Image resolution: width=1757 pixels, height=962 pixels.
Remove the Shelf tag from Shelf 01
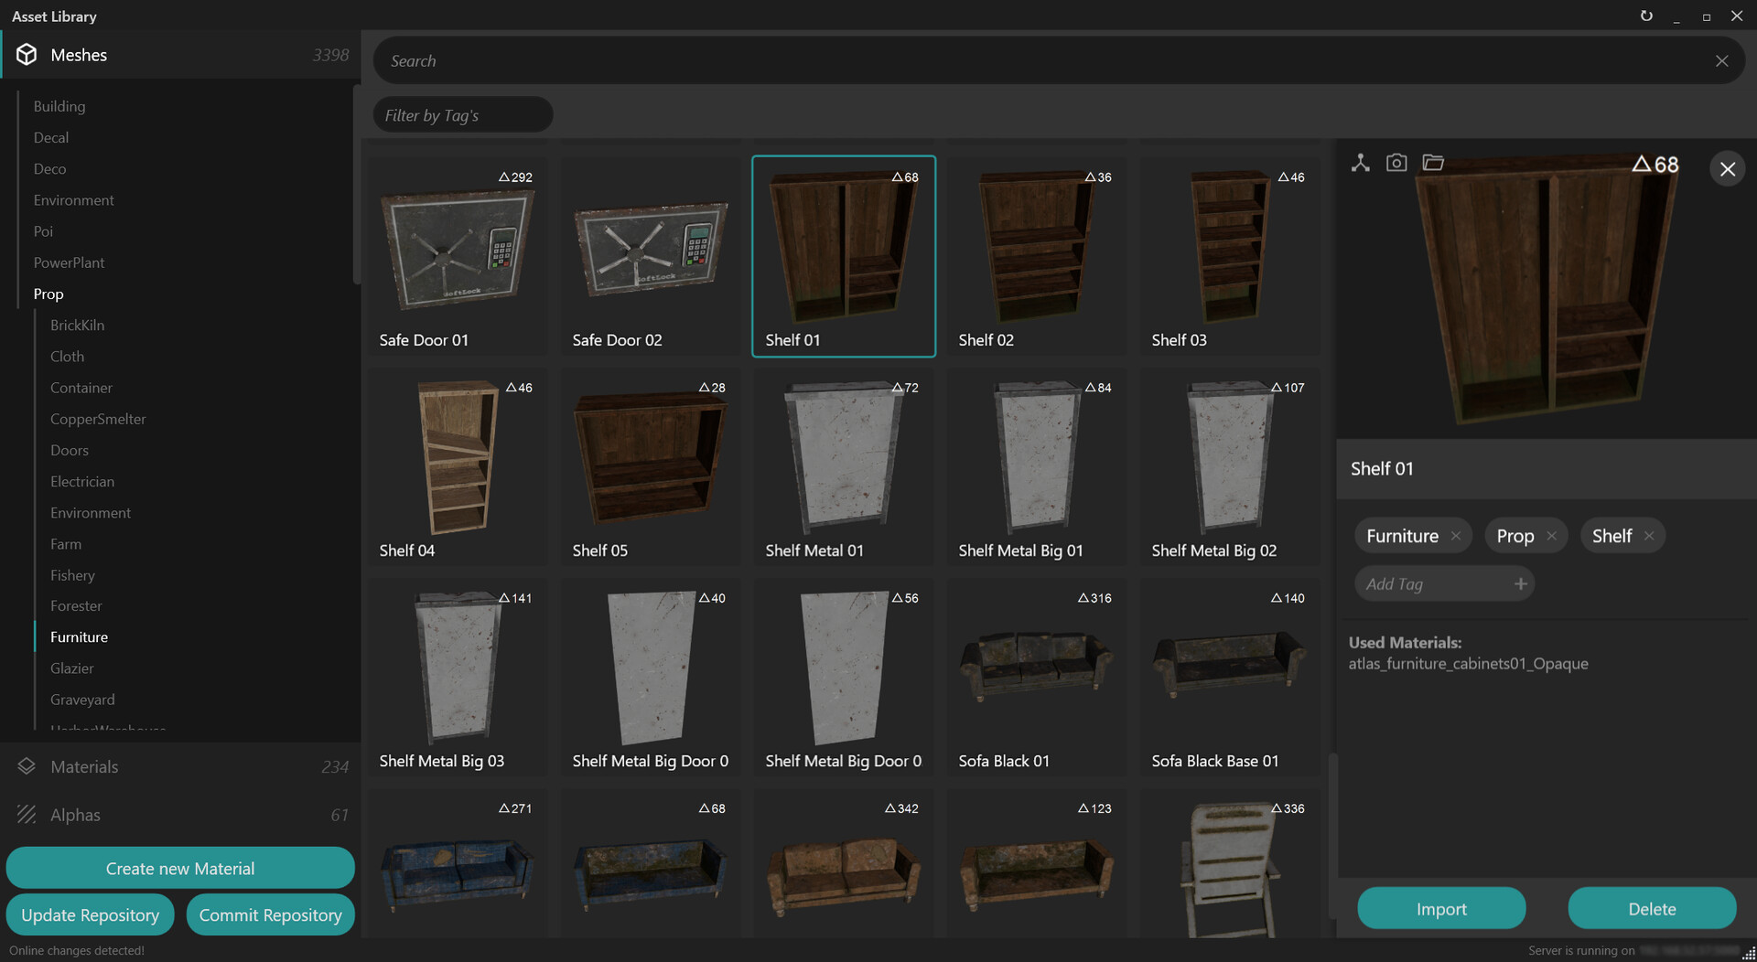[1649, 535]
